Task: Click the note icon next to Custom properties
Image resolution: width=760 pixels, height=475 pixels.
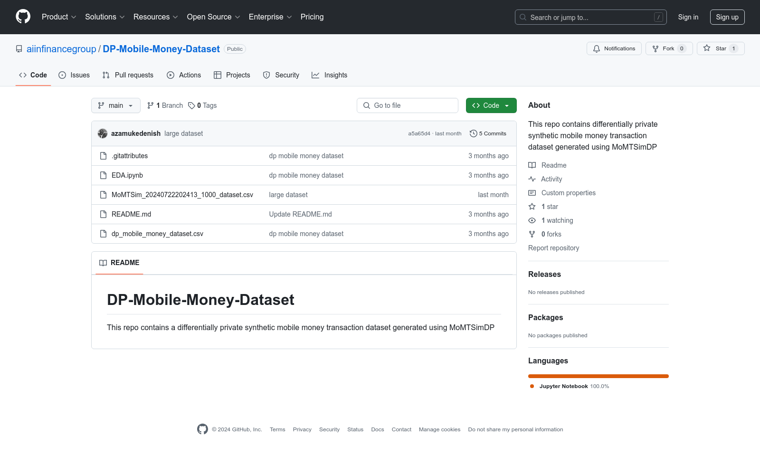Action: 532,193
